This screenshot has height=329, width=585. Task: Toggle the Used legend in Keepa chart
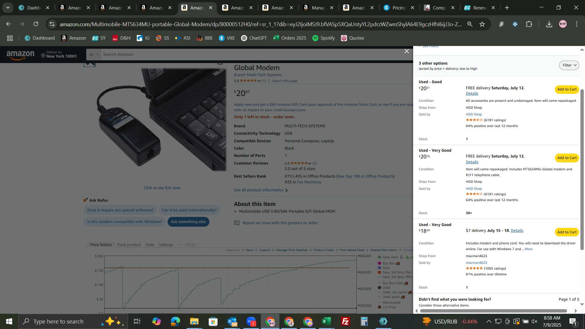(x=384, y=288)
